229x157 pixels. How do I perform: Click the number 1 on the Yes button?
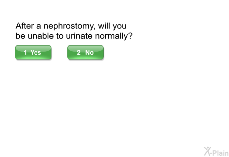(25, 52)
